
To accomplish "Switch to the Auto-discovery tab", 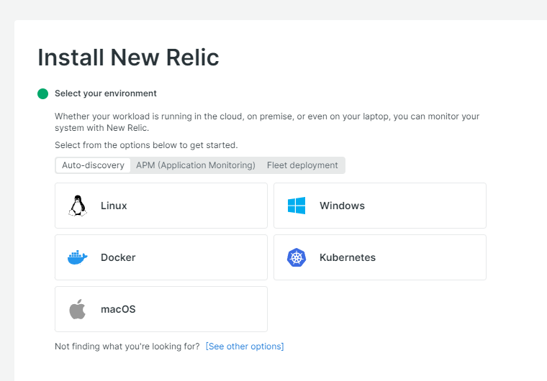I will pyautogui.click(x=93, y=165).
